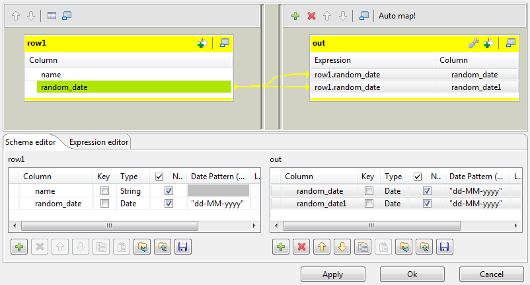The width and height of the screenshot is (530, 285).
Task: Click the Apply button
Action: tap(333, 274)
